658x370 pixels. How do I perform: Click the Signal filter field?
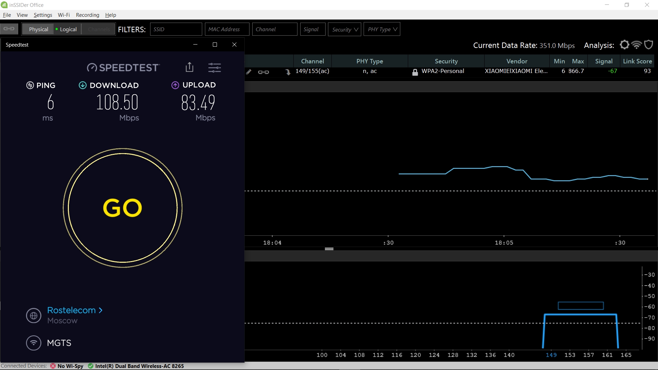tap(313, 29)
